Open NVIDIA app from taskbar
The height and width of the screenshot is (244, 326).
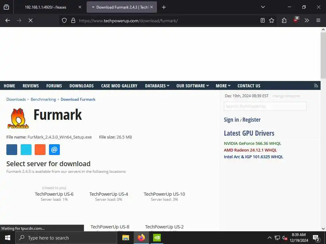coord(157,238)
